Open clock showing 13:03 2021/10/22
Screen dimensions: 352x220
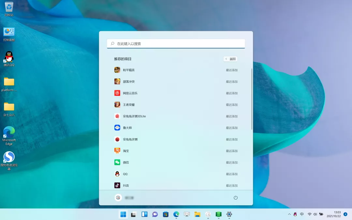(334, 214)
